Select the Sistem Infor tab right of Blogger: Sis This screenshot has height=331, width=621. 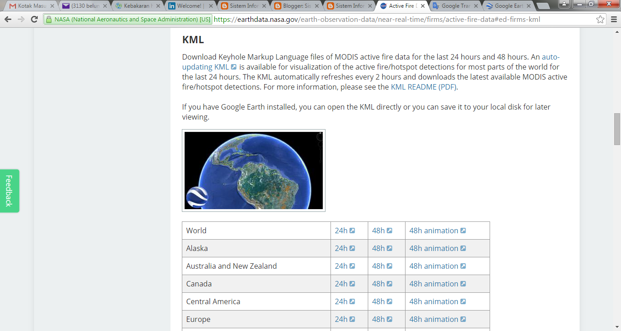pos(349,6)
